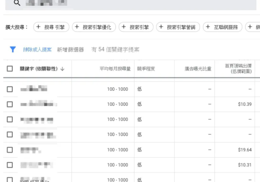Click the $10.39 bid value
Image resolution: width=260 pixels, height=182 pixels.
245,104
